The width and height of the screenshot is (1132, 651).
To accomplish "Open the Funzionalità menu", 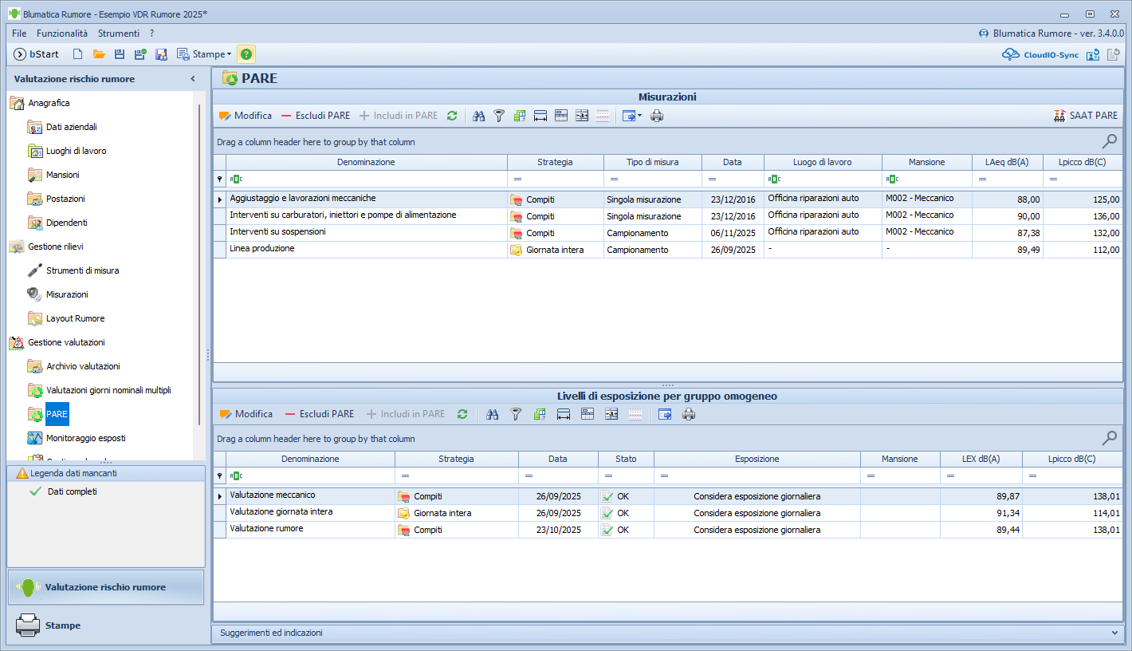I will [62, 34].
